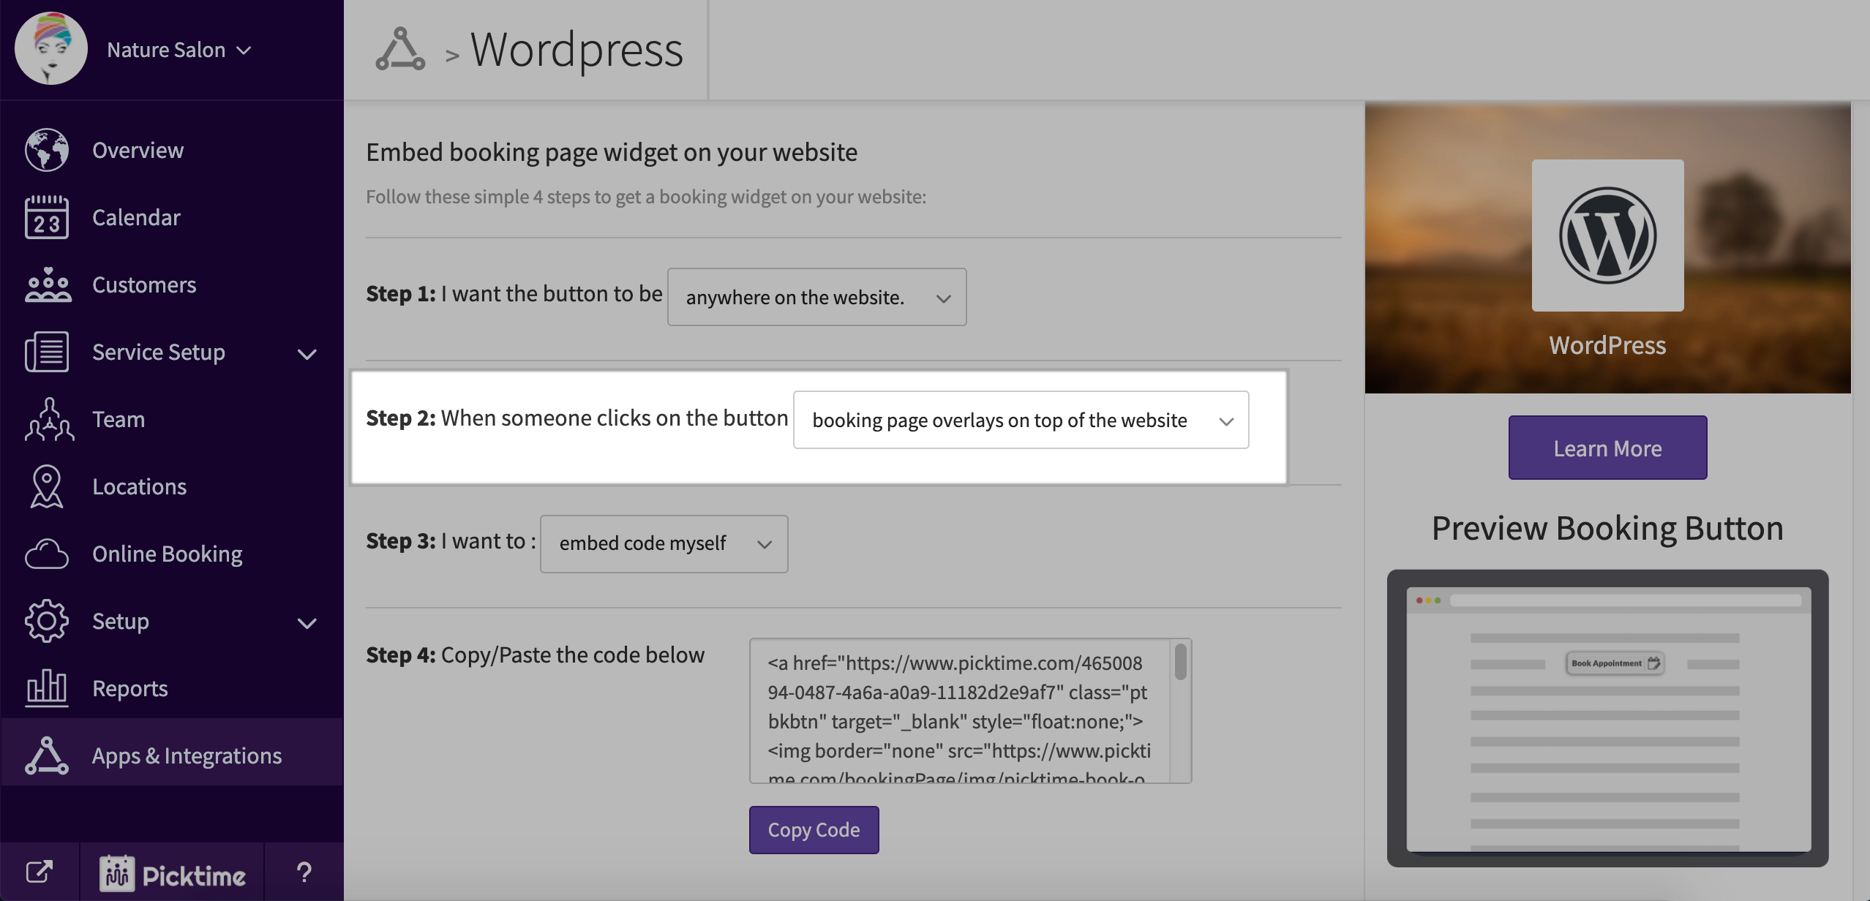The image size is (1870, 901).
Task: Click the Customers group icon
Action: tap(47, 284)
